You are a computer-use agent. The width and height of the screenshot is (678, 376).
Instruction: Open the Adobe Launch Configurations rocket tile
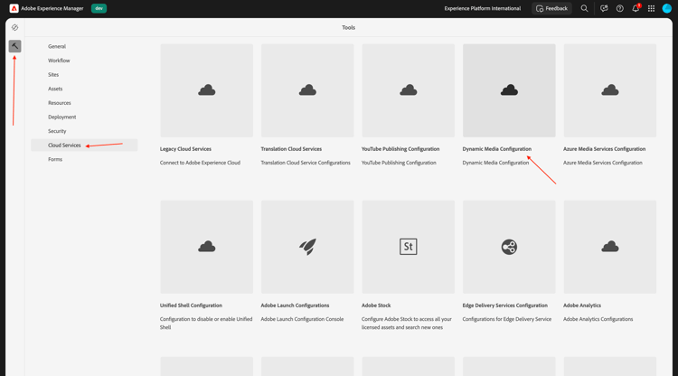tap(307, 247)
